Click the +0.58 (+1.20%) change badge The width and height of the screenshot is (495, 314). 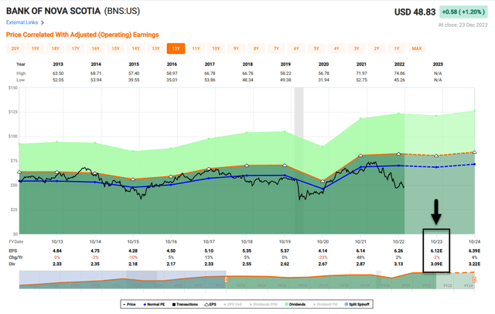463,12
